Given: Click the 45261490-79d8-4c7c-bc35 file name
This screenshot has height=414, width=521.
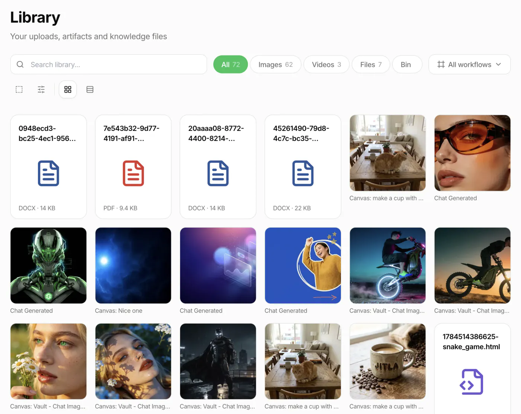Looking at the screenshot, I should tap(301, 133).
